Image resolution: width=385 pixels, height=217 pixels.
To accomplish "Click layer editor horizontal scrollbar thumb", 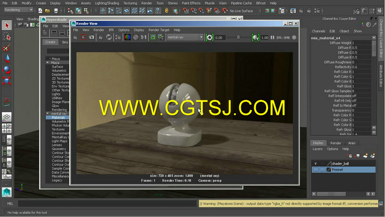I will [331, 194].
